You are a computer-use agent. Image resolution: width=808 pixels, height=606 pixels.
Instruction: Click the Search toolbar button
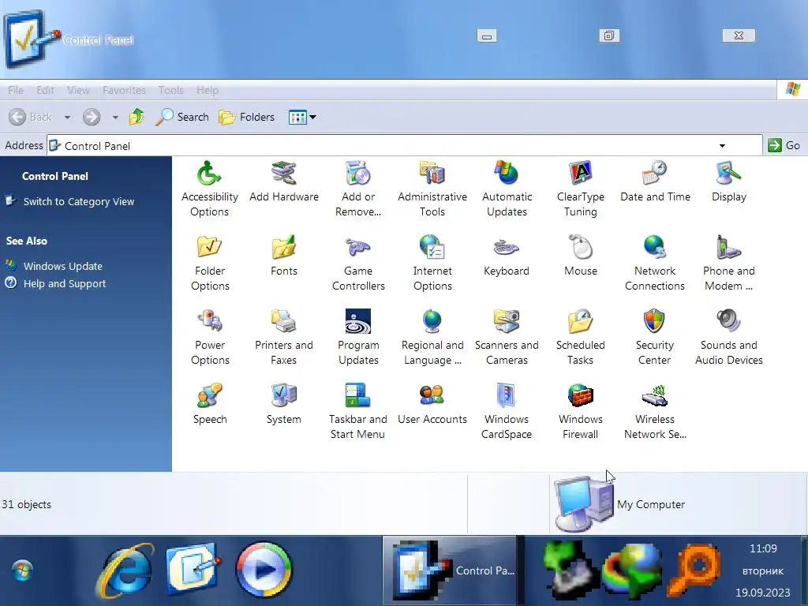(x=182, y=117)
